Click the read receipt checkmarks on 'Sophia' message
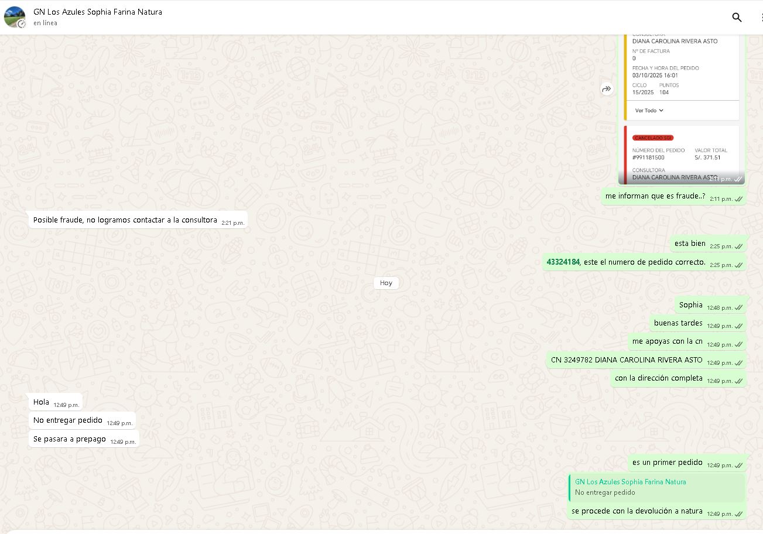The height and width of the screenshot is (534, 763). tap(739, 308)
